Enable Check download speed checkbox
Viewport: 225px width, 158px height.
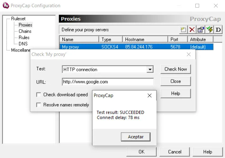(38, 95)
